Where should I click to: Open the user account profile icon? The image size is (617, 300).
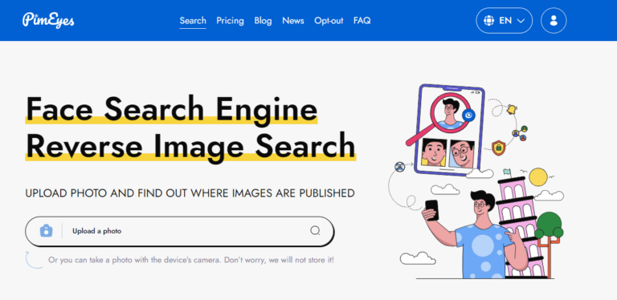[554, 20]
